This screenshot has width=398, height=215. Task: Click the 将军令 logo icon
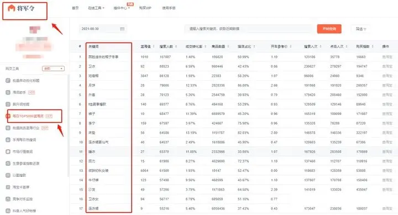click(12, 8)
